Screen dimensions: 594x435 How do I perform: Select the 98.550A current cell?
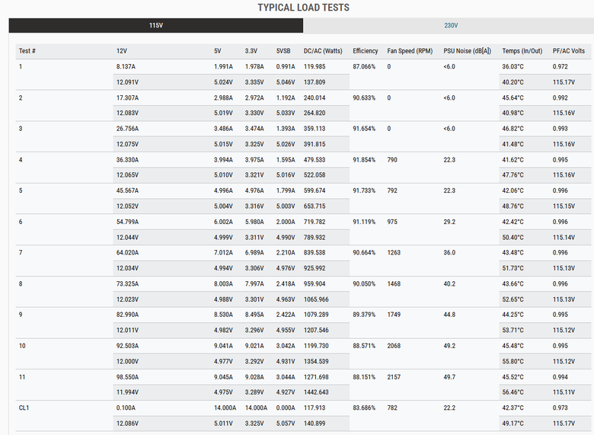tap(127, 377)
